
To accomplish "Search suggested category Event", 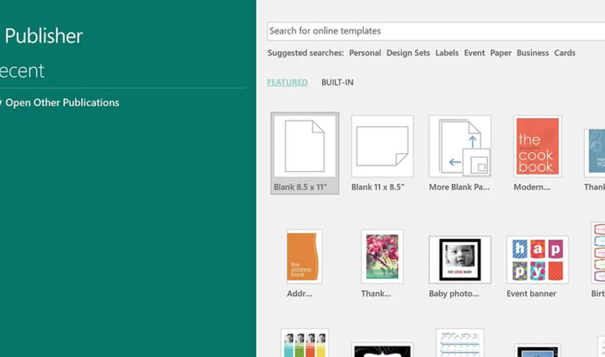I will 474,53.
